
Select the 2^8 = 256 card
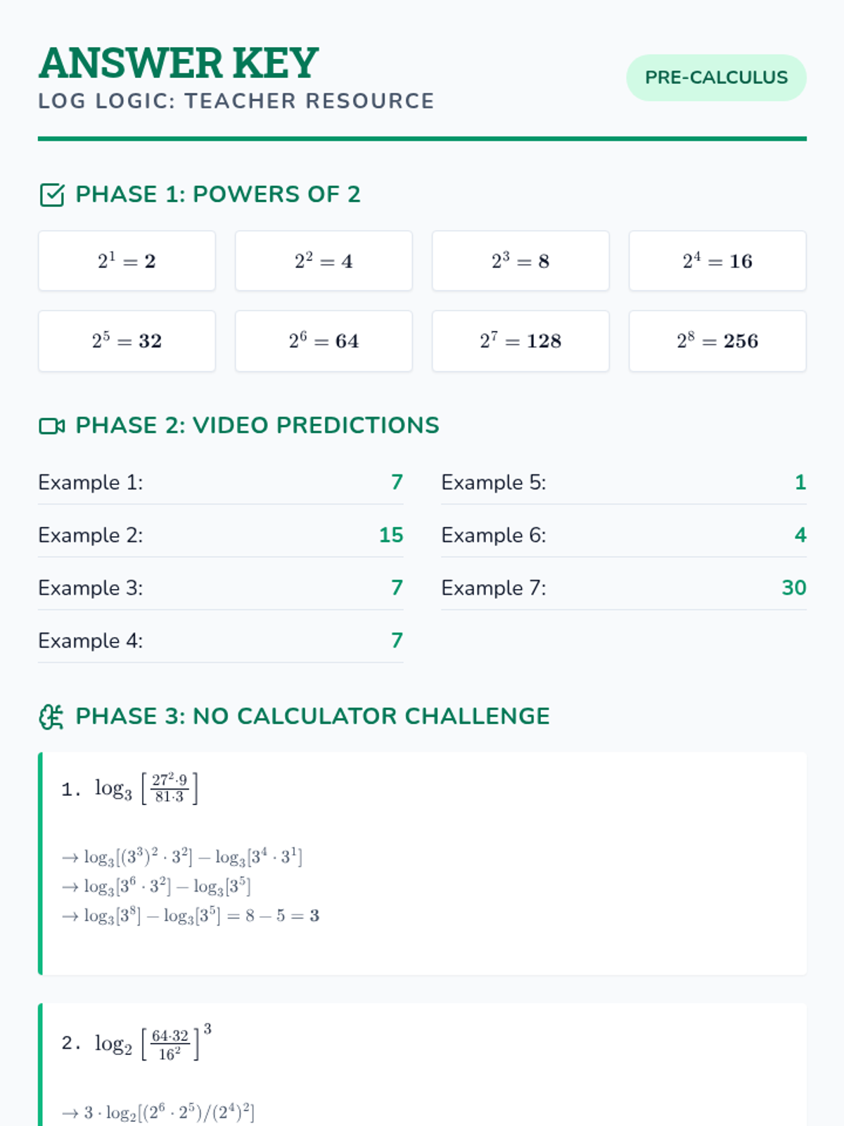point(717,341)
